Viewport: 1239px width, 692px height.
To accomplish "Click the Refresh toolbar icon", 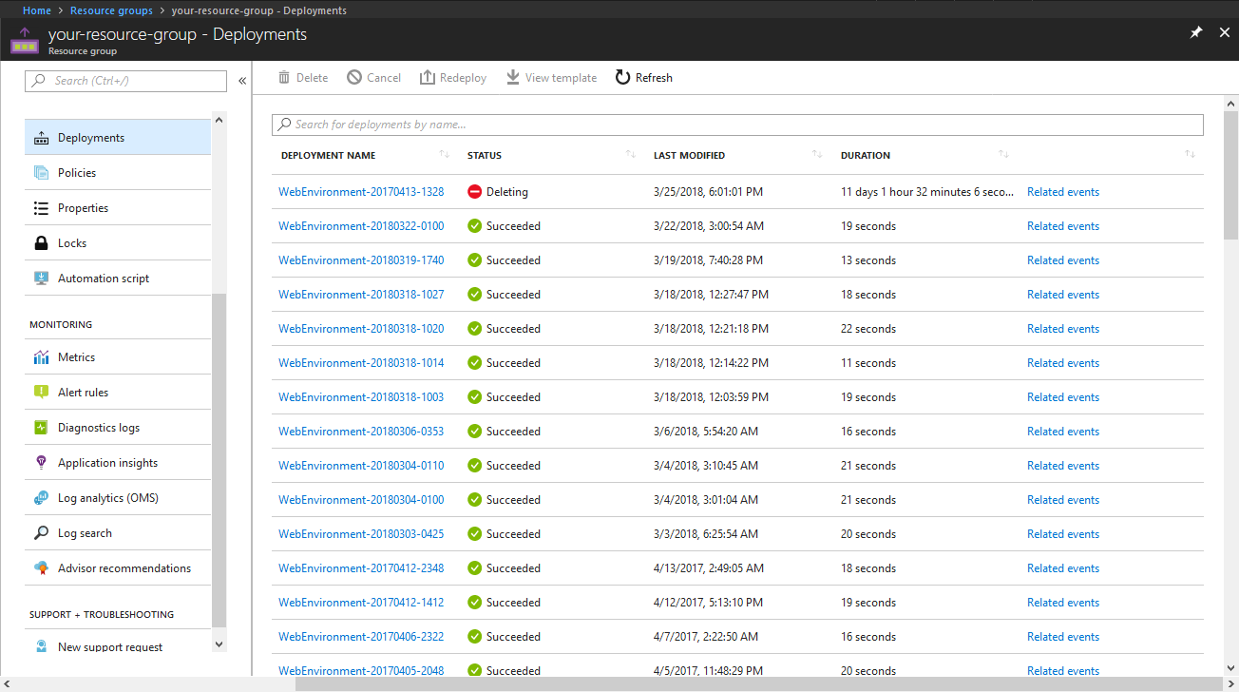I will click(x=621, y=77).
